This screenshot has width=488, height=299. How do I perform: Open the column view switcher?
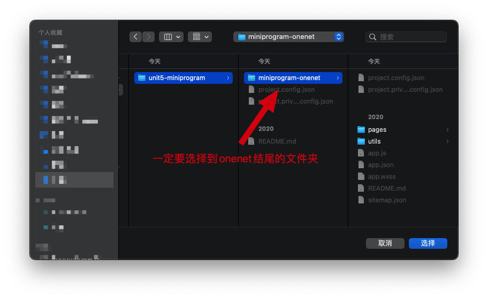coord(171,37)
